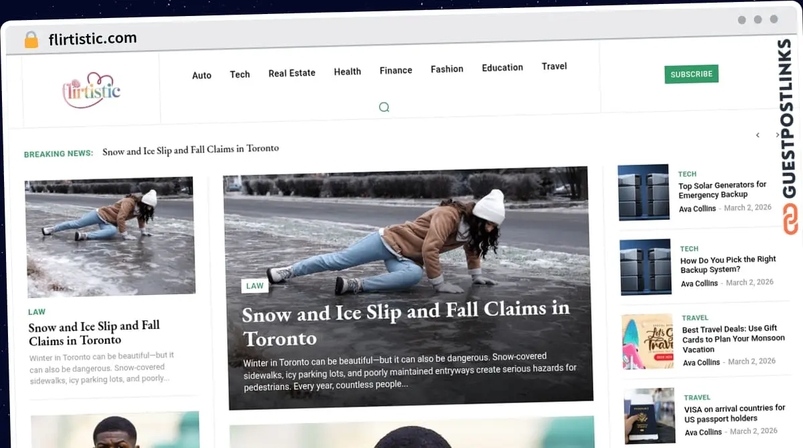The width and height of the screenshot is (803, 448).
Task: Click TRAVEL label above VISA article
Action: coord(697,397)
